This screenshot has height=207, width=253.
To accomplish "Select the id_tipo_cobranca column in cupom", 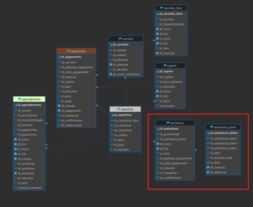I will coord(171,82).
